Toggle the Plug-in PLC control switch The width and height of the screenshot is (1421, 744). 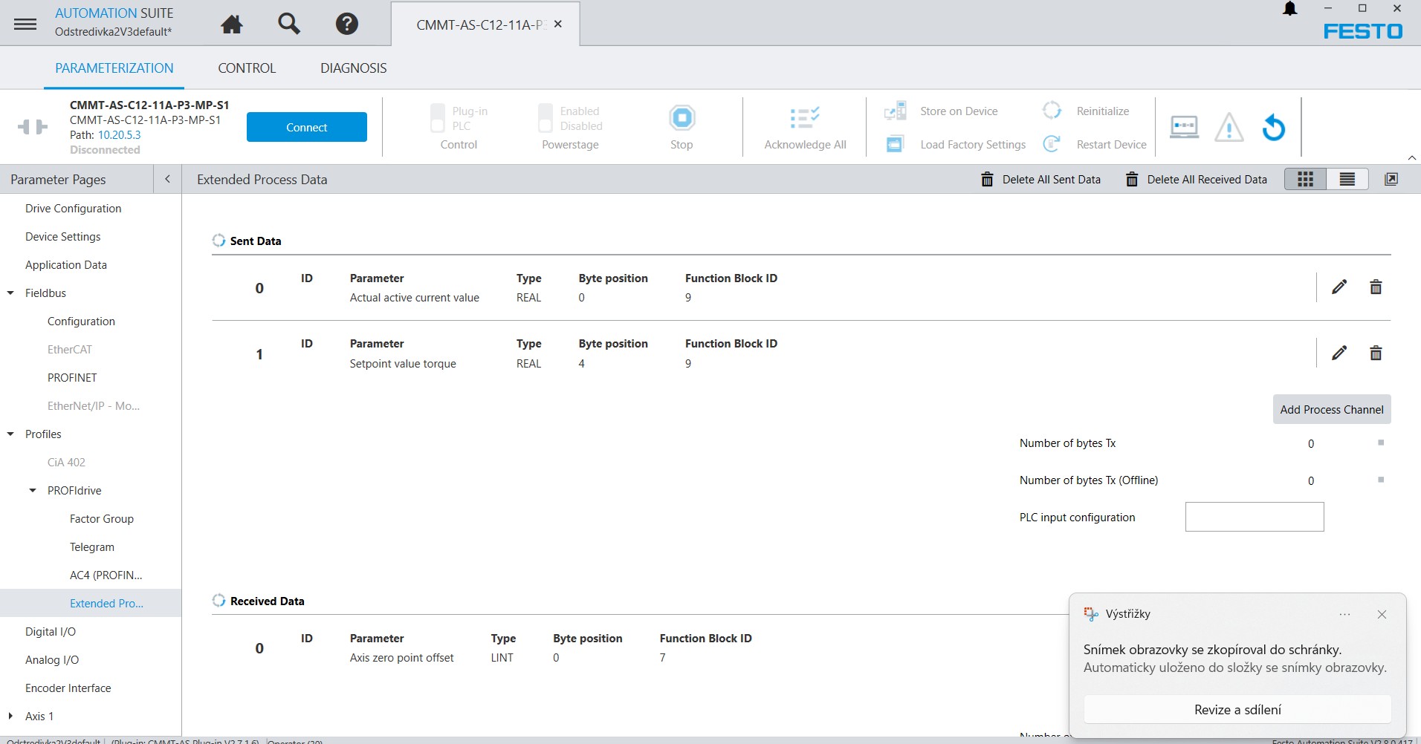(438, 118)
